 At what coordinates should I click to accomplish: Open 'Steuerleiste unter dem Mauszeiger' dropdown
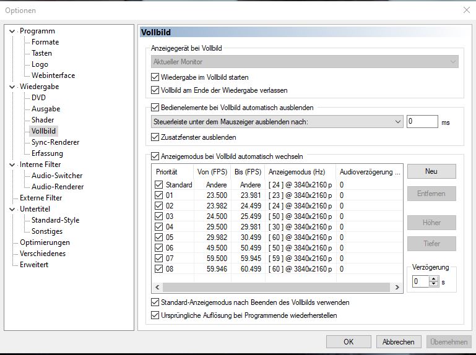277,122
